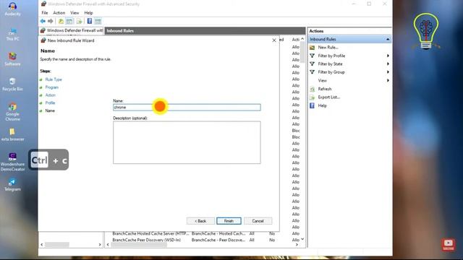Select Google Chrome desktop icon
Screen dimensions: 463x260
pos(12,112)
